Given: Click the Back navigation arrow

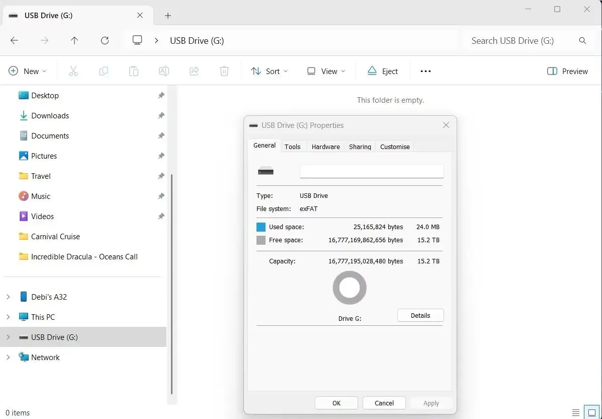Looking at the screenshot, I should pos(14,40).
